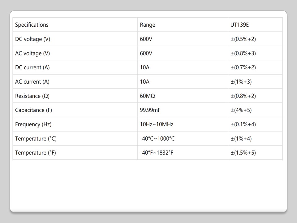The height and width of the screenshot is (223, 297).
Task: Click the ±(4%+5) capacitance accuracy value
Action: (x=241, y=110)
